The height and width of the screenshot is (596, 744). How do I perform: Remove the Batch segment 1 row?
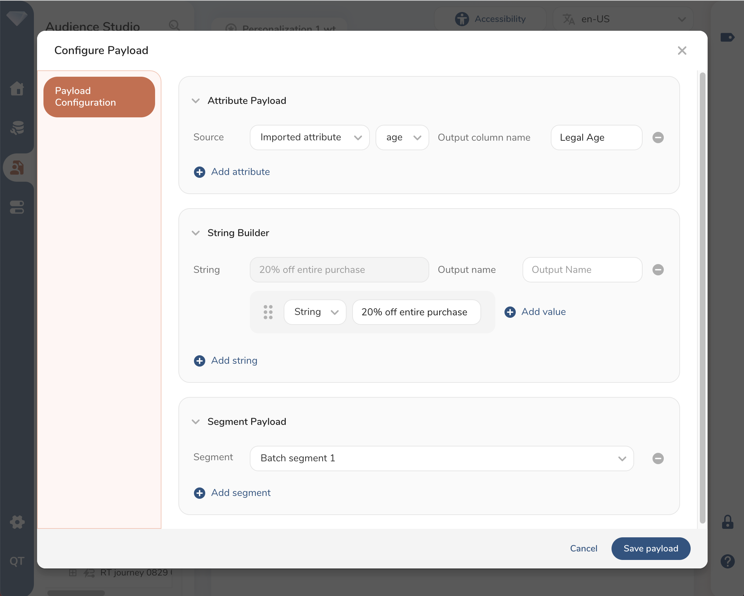click(x=658, y=458)
